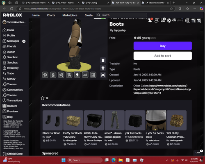Select the highlighted standing figure pose button
This screenshot has width=205, height=164.
click(77, 75)
